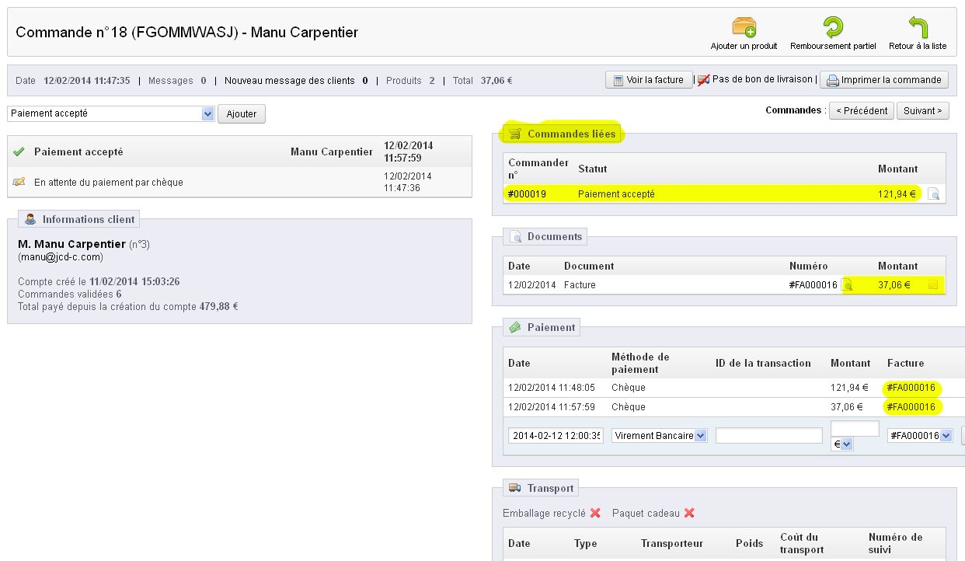Screen dimensions: 965x561
Task: Go to next order with Suivant
Action: [x=923, y=111]
